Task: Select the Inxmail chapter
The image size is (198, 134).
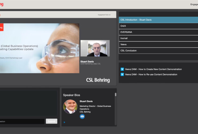Action: pyautogui.click(x=158, y=38)
